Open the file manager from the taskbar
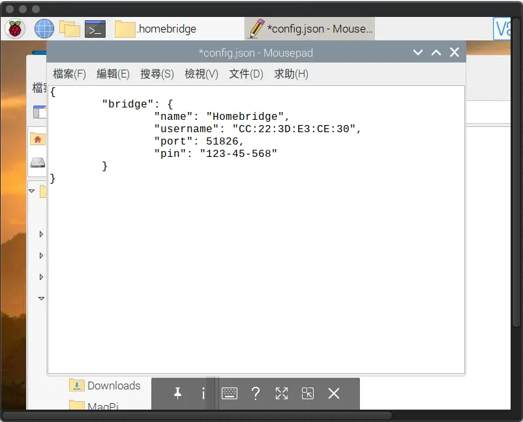 (x=69, y=29)
